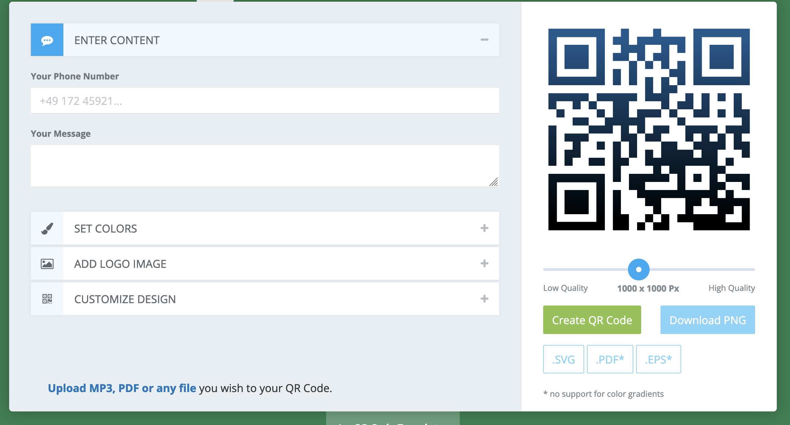This screenshot has width=790, height=425.
Task: Open the Upload MP3, PDF or any file link
Action: [x=122, y=388]
